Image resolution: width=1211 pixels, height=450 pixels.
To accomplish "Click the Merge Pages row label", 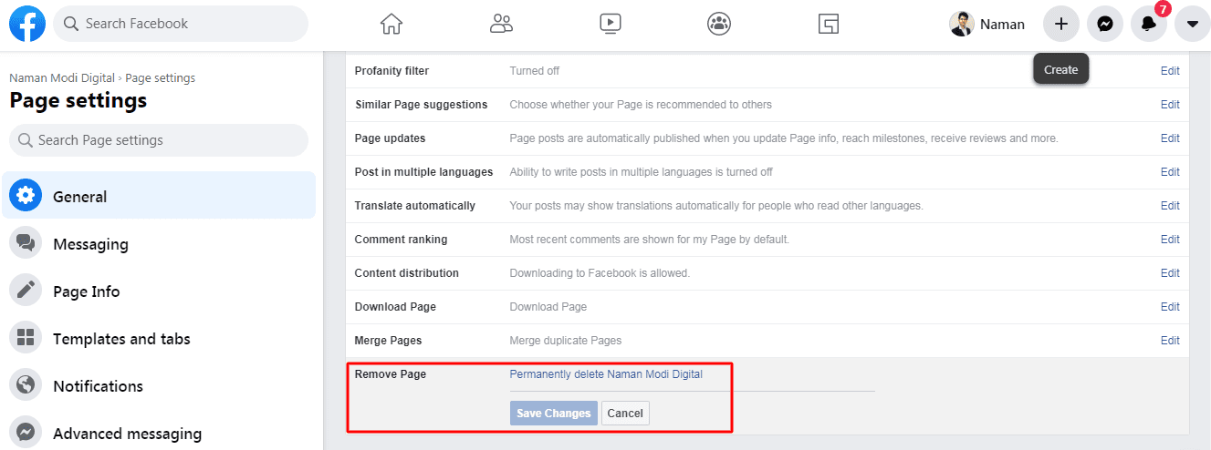I will click(388, 341).
